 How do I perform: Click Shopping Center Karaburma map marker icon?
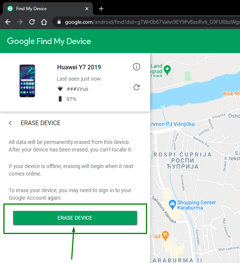pyautogui.click(x=172, y=205)
